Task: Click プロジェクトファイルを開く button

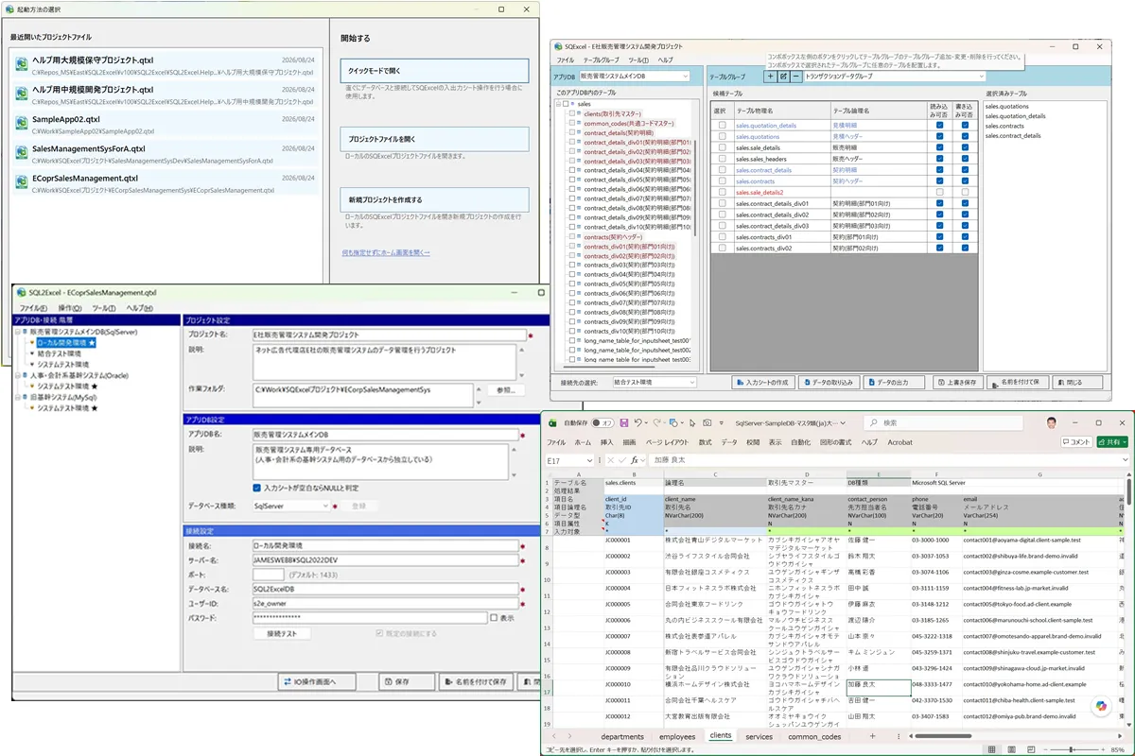Action: [434, 139]
